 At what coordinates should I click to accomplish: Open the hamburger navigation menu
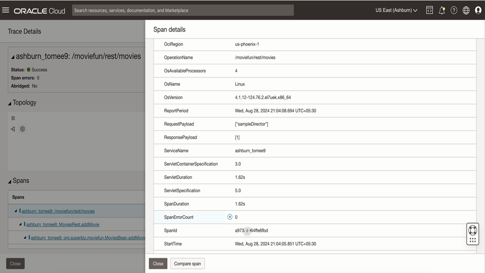click(6, 10)
